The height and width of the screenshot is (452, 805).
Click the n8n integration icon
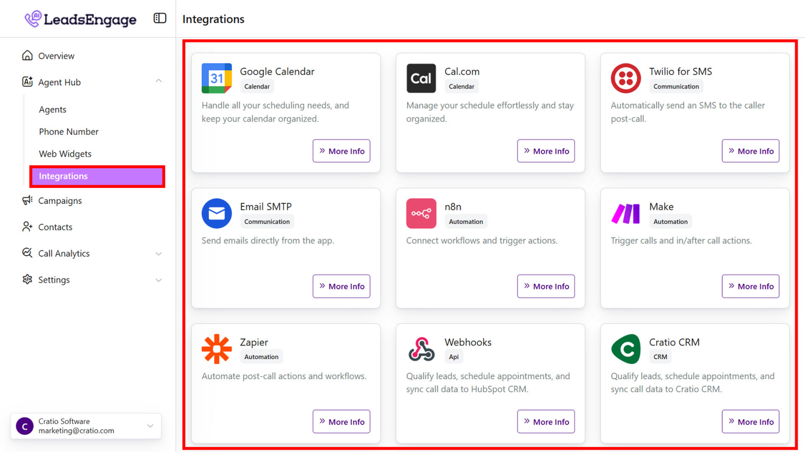(x=421, y=214)
